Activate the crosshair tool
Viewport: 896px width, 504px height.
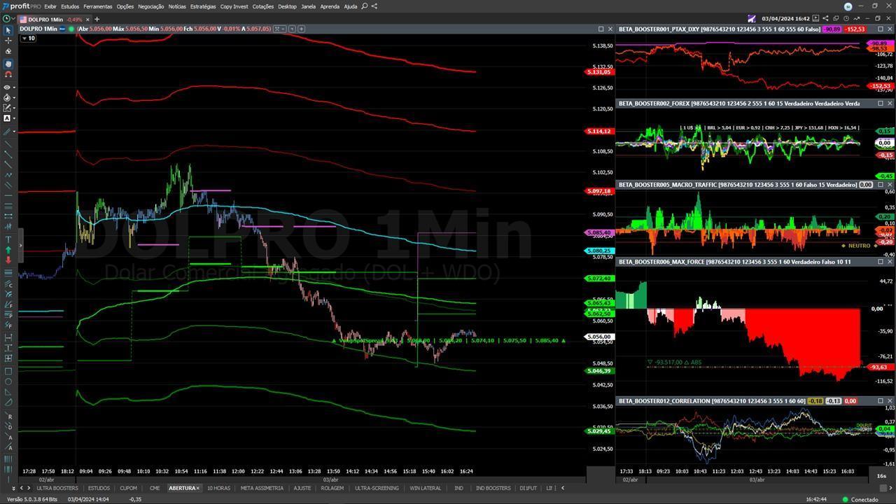point(8,41)
